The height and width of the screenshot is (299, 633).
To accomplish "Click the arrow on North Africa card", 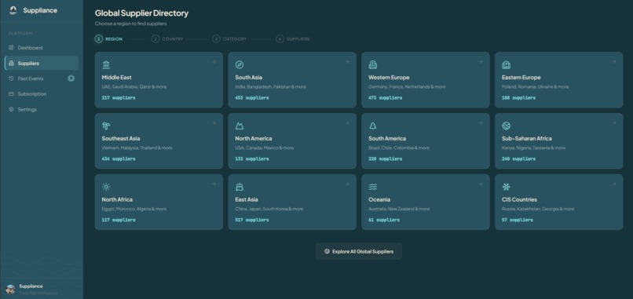I will (214, 184).
